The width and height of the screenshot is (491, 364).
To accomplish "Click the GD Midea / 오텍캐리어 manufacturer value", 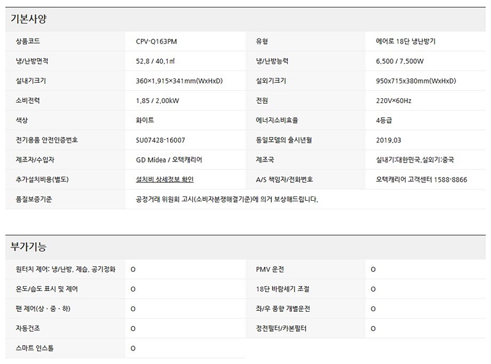I will point(169,160).
